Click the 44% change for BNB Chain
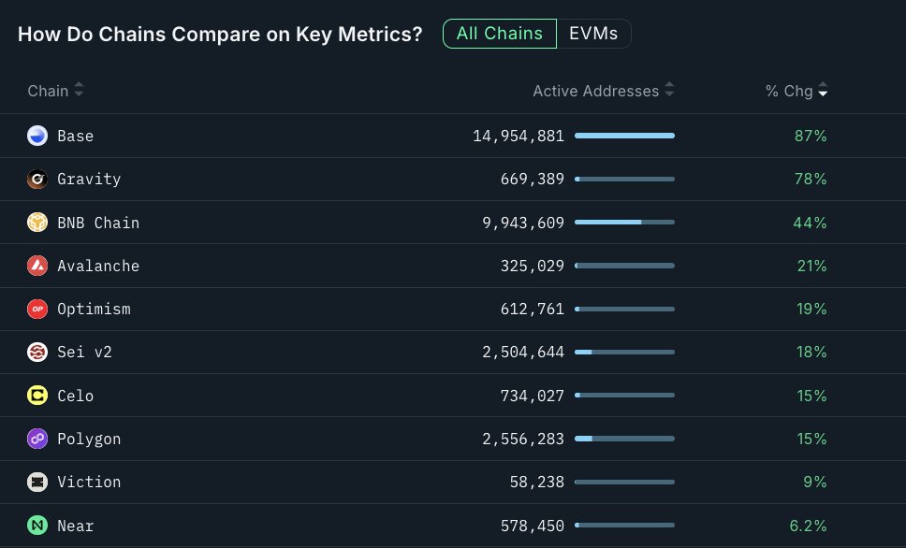906x548 pixels. click(811, 223)
